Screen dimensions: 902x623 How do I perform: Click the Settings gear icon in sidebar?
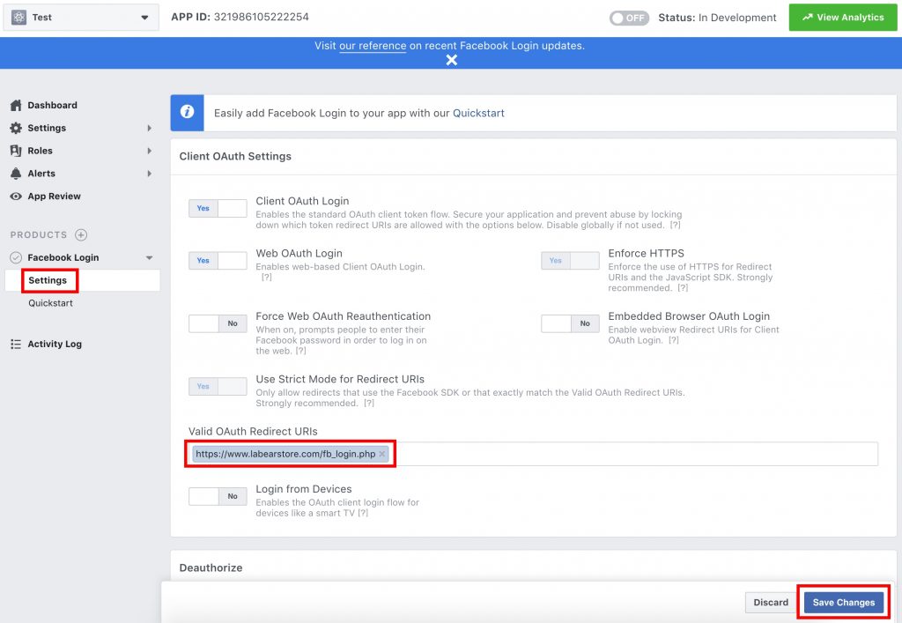tap(16, 128)
